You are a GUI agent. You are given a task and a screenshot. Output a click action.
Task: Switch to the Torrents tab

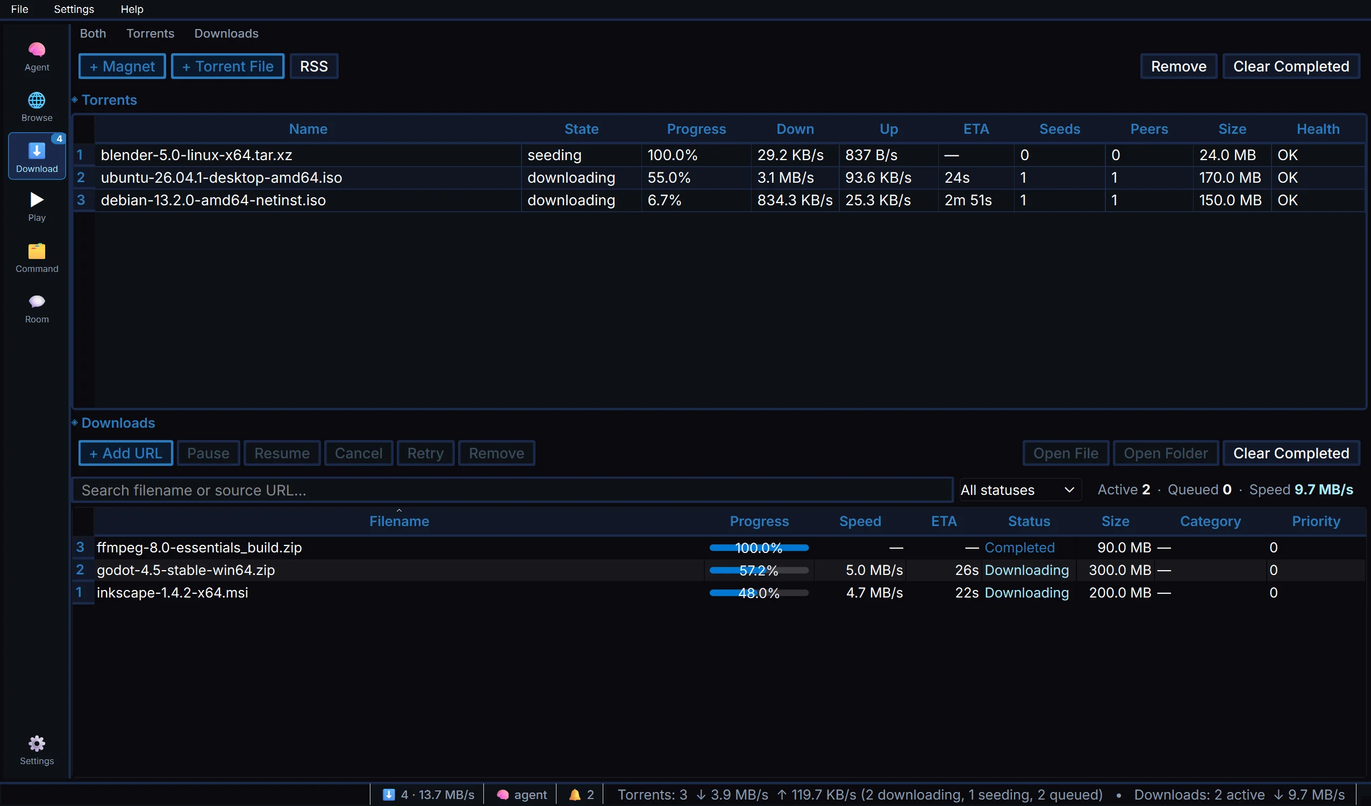(150, 33)
